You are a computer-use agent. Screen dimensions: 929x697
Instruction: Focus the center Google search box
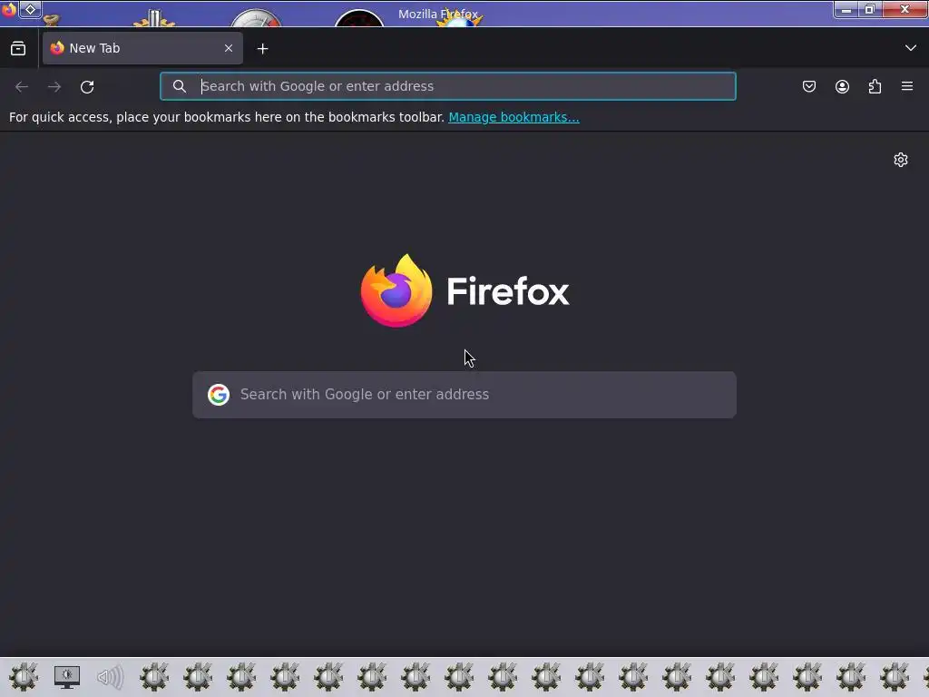pyautogui.click(x=464, y=395)
